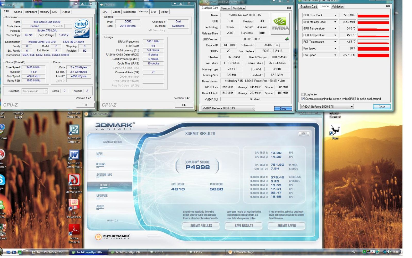The height and width of the screenshot is (258, 412).
Task: Open Mainboard tab in the CPU-Z processor window
Action: [x=31, y=12]
